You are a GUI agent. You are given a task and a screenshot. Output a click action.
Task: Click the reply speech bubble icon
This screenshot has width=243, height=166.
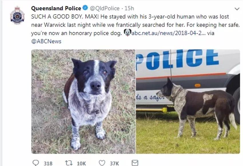coord(36,163)
